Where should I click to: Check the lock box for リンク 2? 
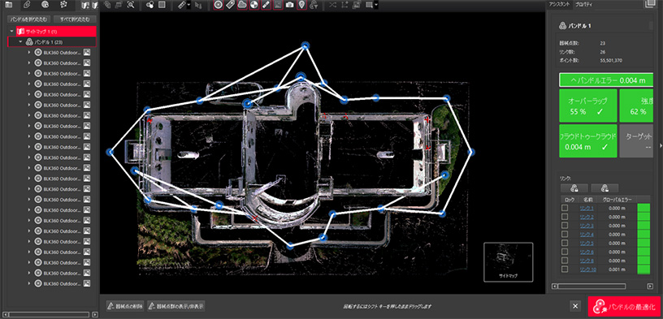point(564,217)
